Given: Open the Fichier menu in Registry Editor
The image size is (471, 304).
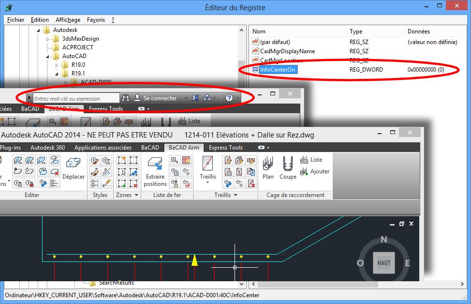Looking at the screenshot, I should (15, 20).
